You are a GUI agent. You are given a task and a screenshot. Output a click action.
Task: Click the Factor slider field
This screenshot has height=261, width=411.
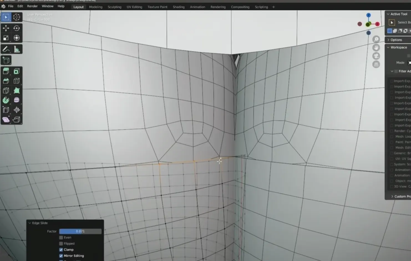click(80, 231)
